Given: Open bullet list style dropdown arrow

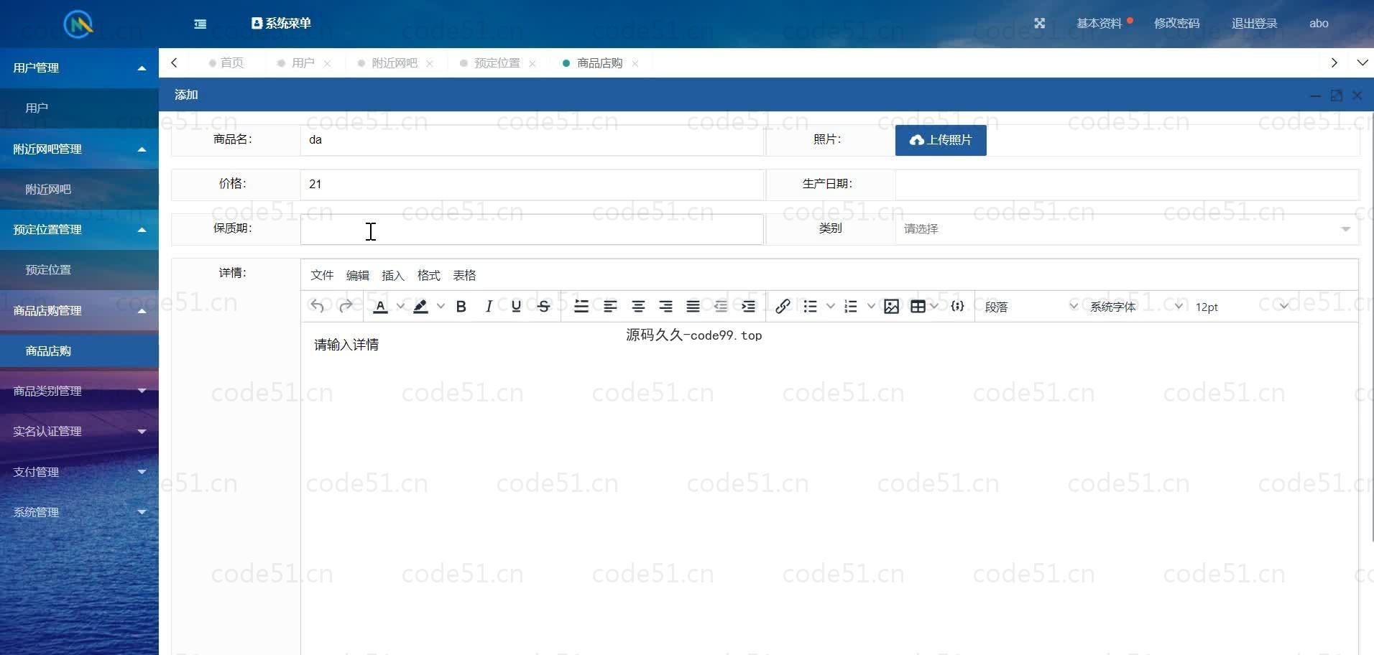Looking at the screenshot, I should pyautogui.click(x=831, y=307).
